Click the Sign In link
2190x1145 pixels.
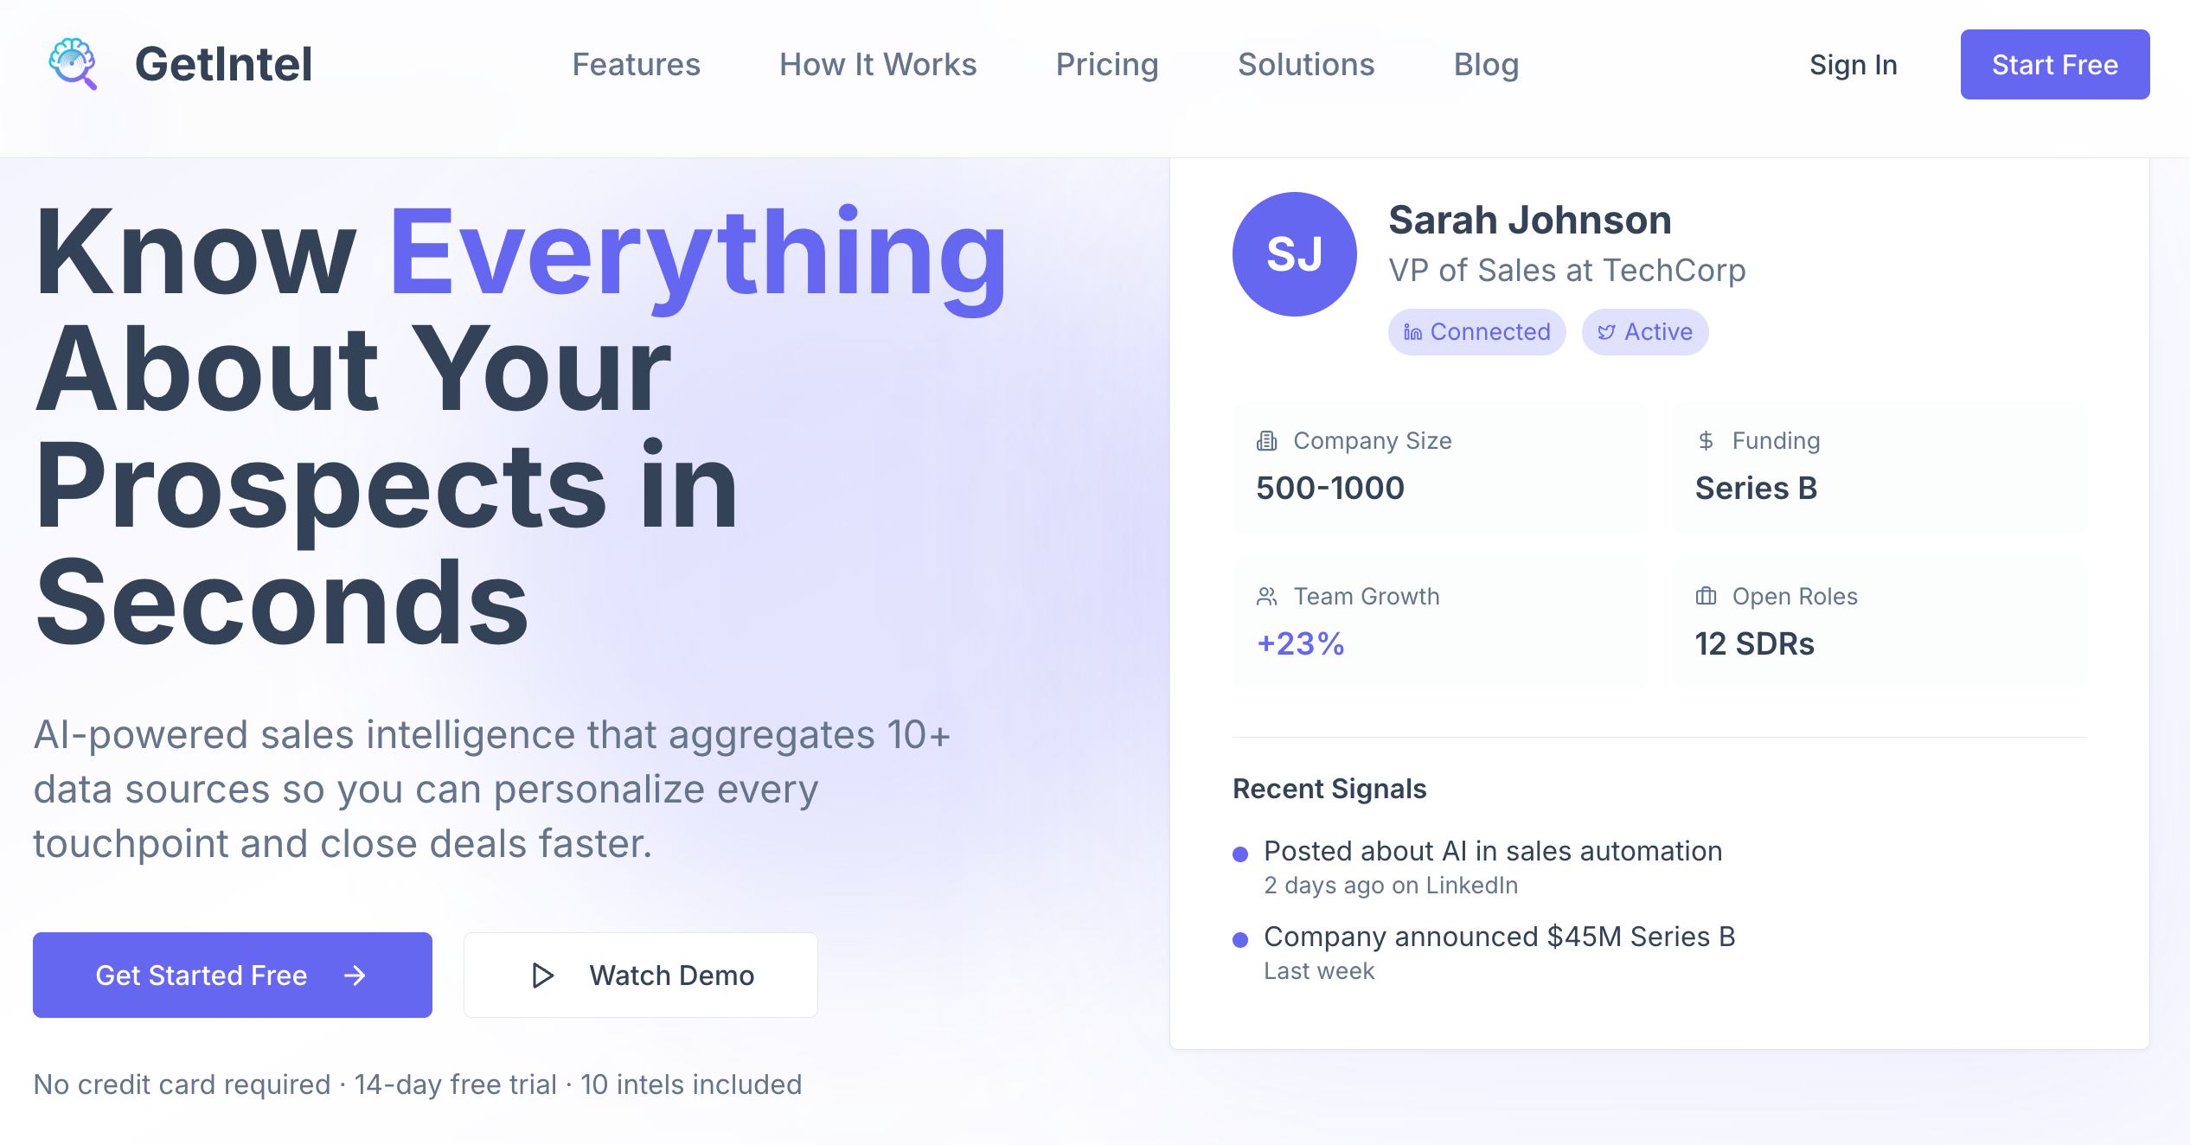(1853, 65)
